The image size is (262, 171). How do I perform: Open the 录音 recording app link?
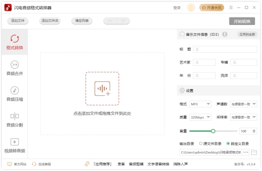click(x=121, y=164)
